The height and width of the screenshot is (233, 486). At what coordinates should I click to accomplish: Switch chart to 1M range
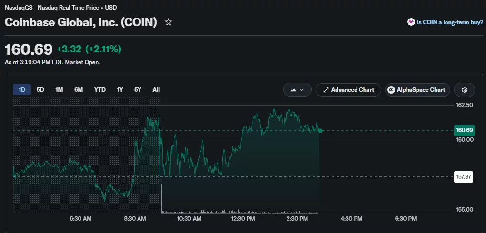(59, 90)
